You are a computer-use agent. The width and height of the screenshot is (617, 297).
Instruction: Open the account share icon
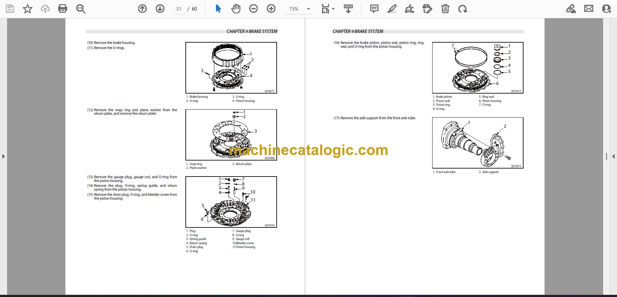pos(606,9)
